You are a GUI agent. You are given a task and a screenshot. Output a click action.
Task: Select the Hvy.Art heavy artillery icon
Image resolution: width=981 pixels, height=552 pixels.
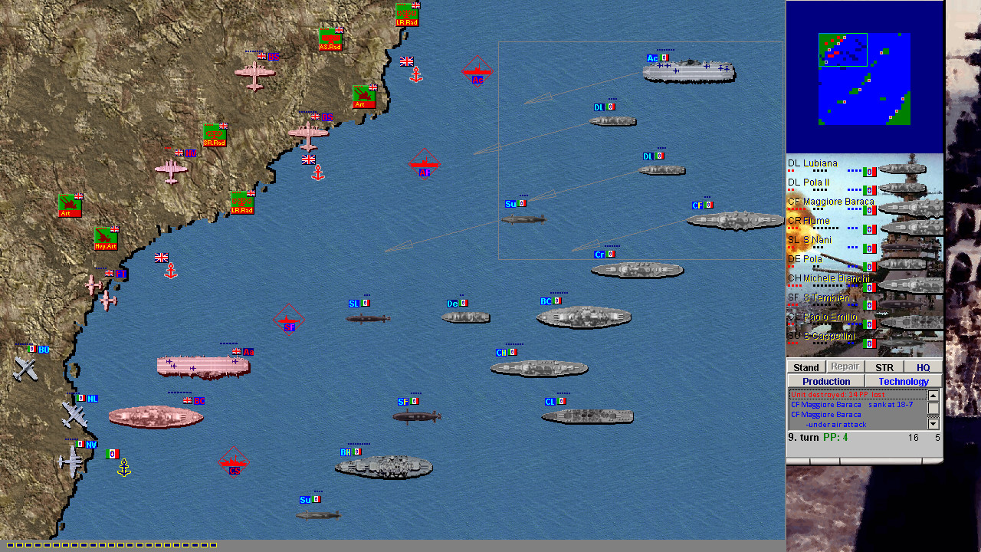106,238
